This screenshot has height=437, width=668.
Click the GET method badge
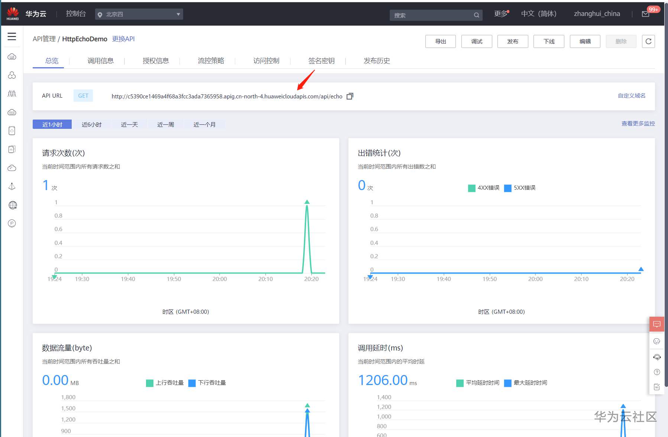click(83, 96)
